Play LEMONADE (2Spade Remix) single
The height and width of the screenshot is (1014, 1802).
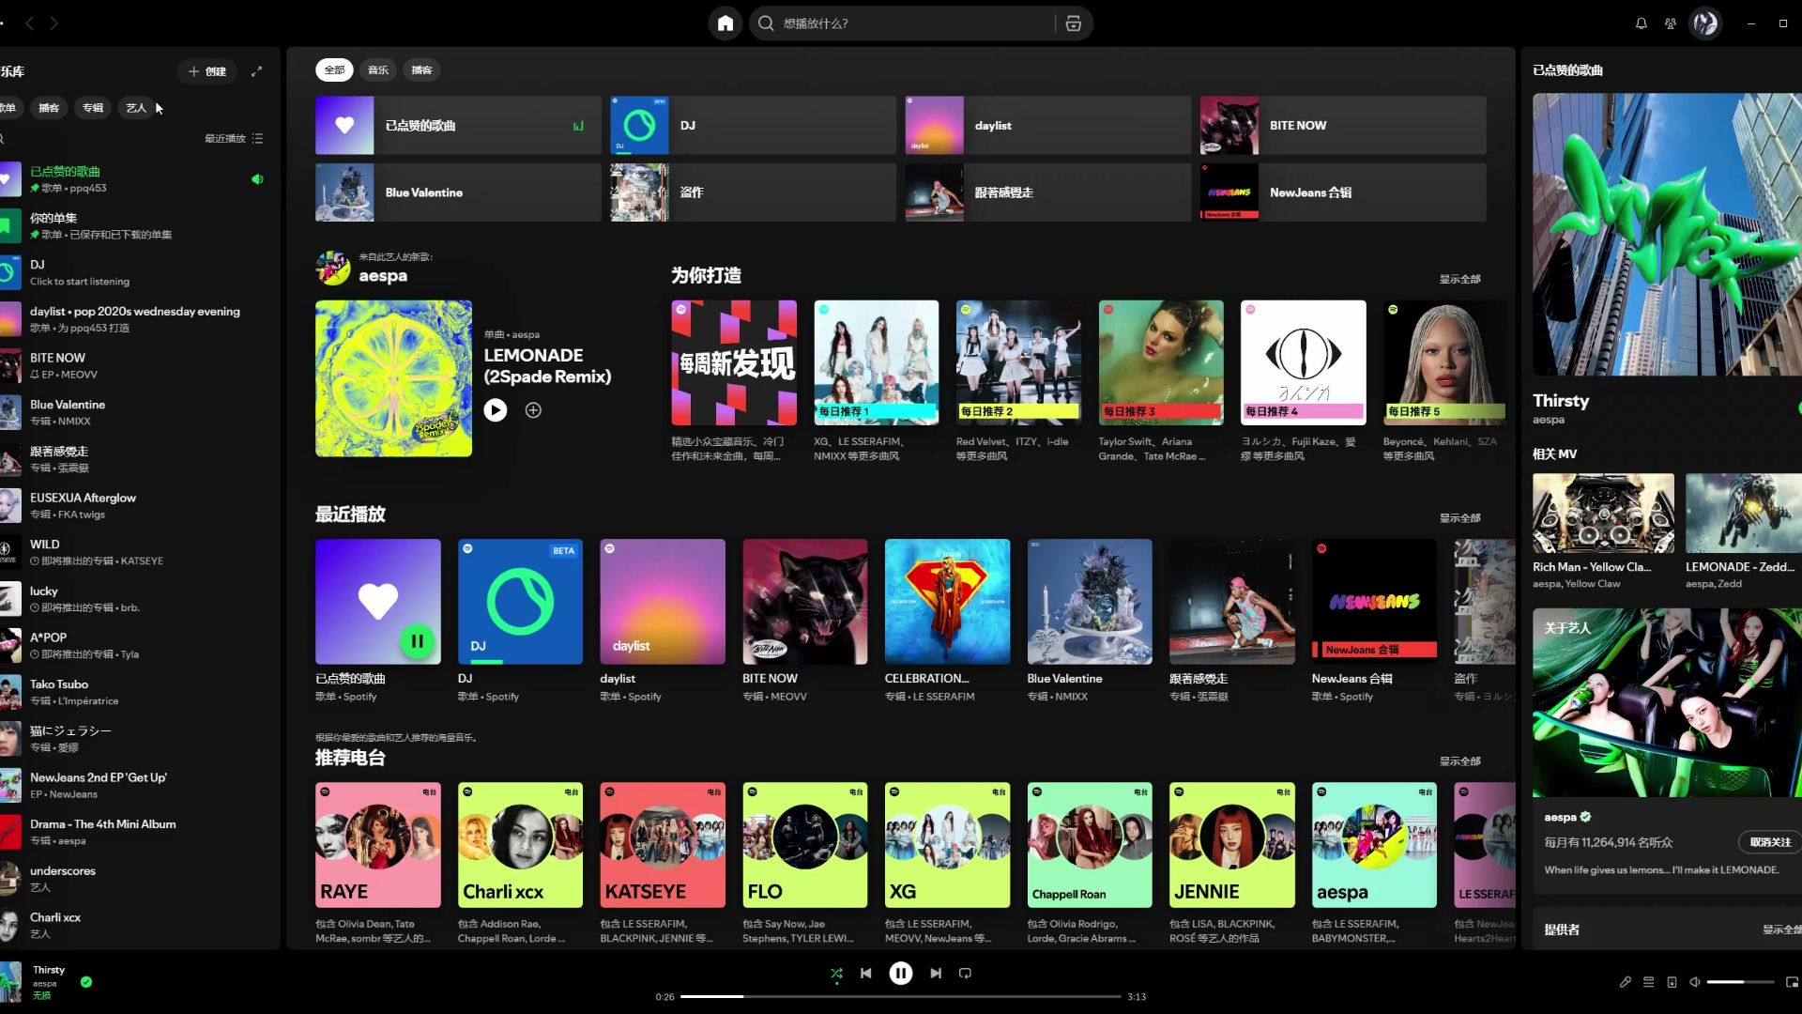496,410
